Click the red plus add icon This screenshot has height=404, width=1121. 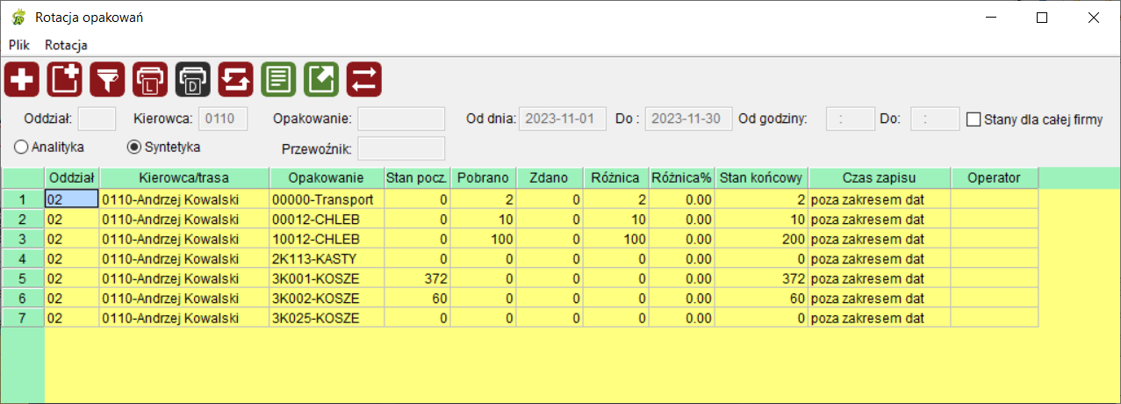[x=21, y=80]
